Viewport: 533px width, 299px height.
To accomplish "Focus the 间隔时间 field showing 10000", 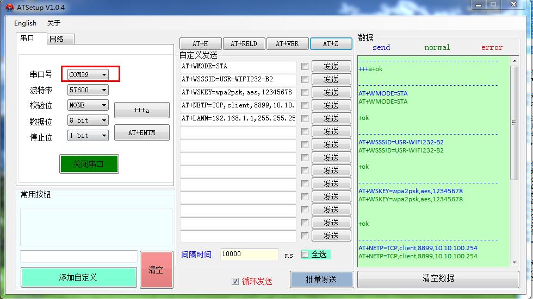I will pyautogui.click(x=250, y=255).
